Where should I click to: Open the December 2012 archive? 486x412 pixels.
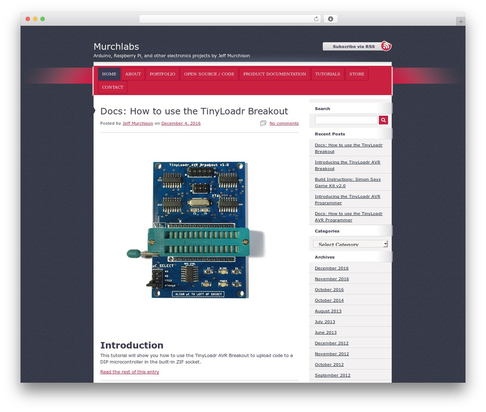click(331, 343)
